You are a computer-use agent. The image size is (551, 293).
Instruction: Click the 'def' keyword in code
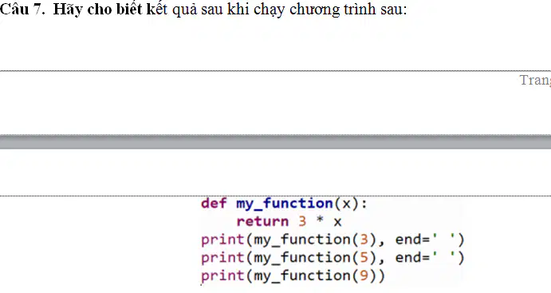pos(214,204)
